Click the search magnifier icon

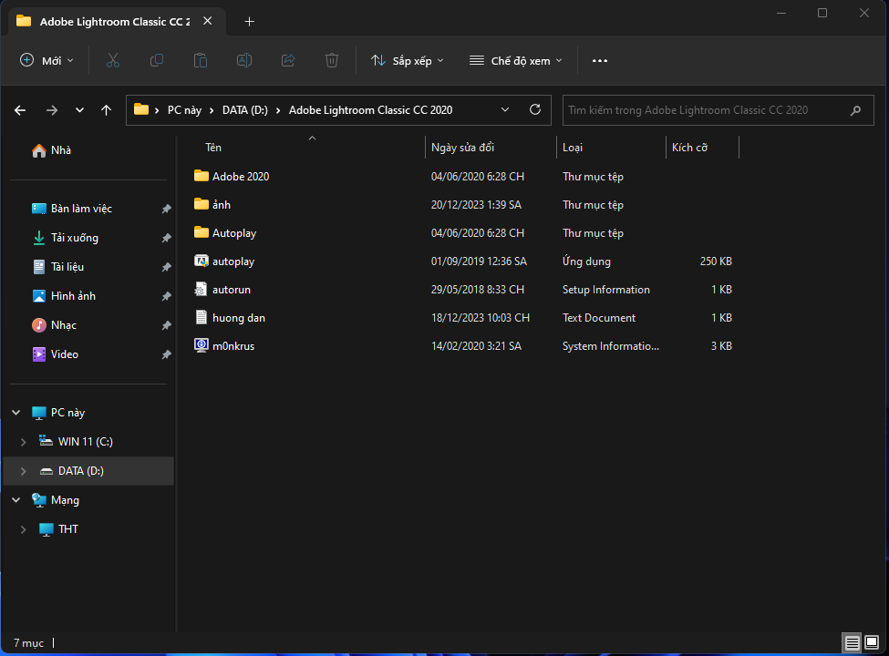pos(856,110)
